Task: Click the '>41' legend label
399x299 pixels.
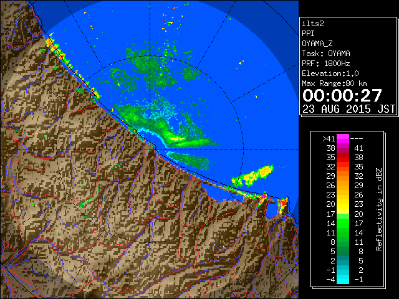Action: (329, 138)
